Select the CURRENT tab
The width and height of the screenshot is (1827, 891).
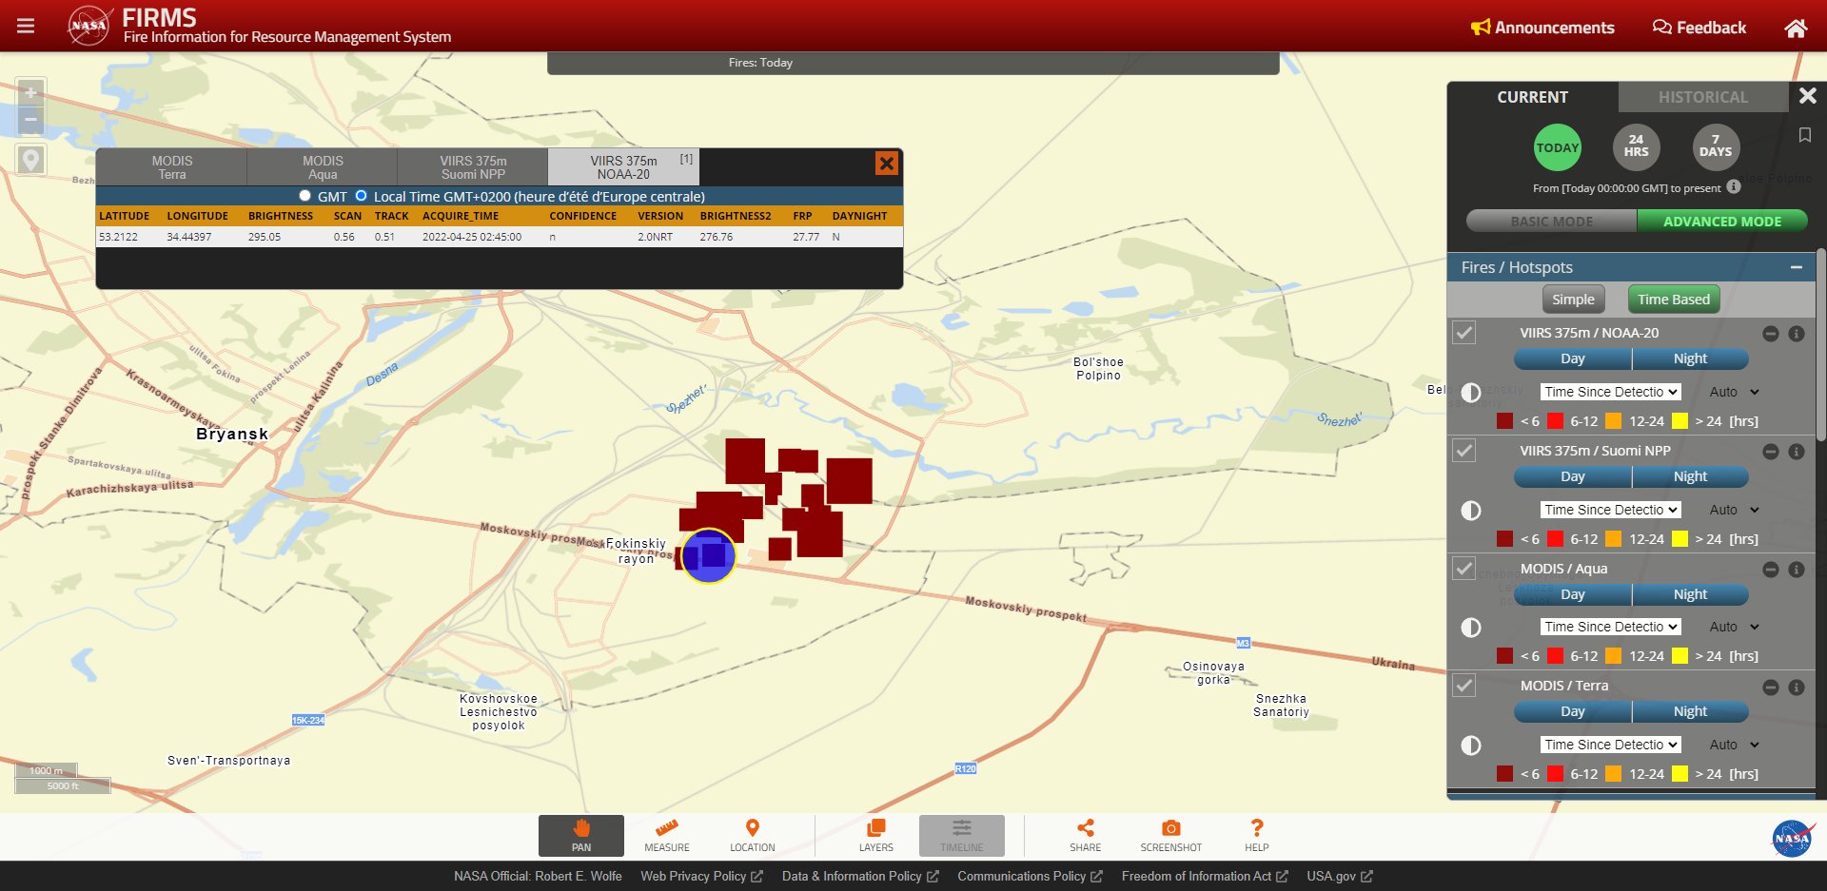click(x=1532, y=97)
